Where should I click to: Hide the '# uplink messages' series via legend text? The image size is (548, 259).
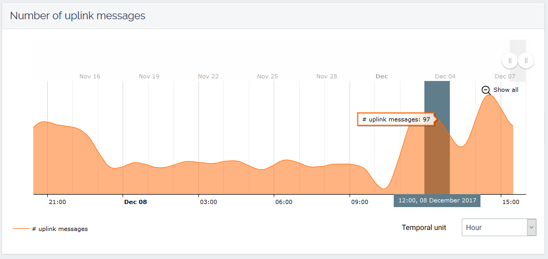(59, 229)
